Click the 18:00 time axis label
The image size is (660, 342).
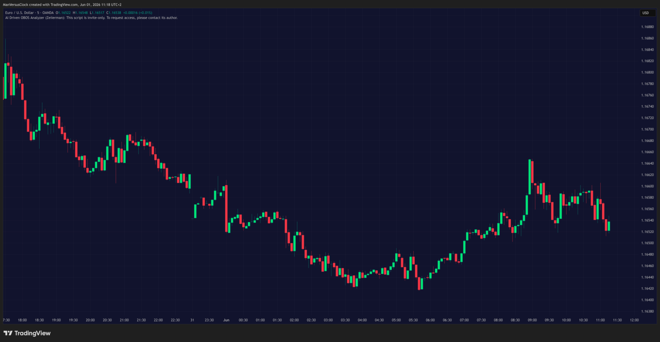[22, 320]
